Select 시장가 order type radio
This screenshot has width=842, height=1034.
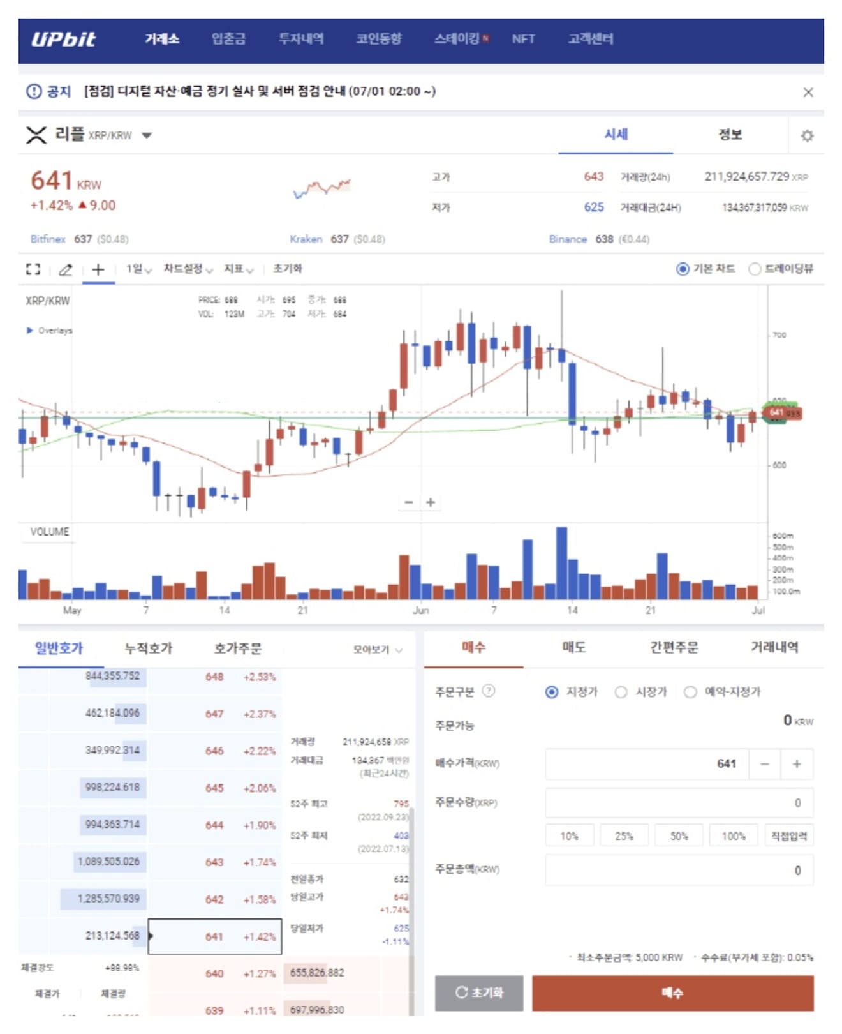[x=621, y=692]
